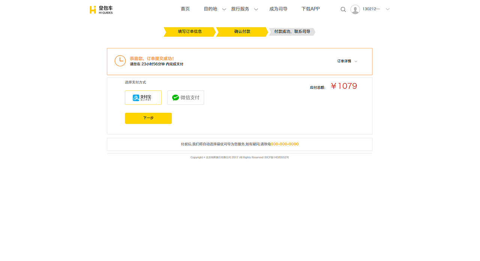Select the WeChat Pay green logo
The width and height of the screenshot is (480, 261).
point(175,97)
